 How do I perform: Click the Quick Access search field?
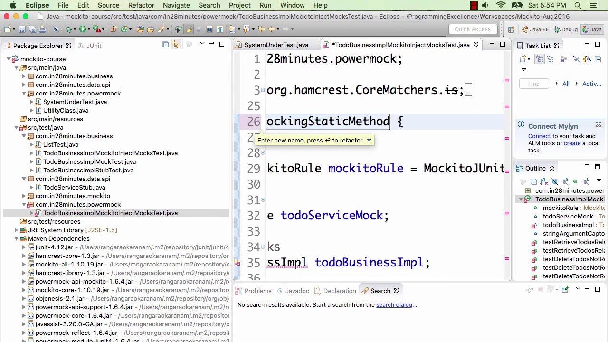pos(472,29)
